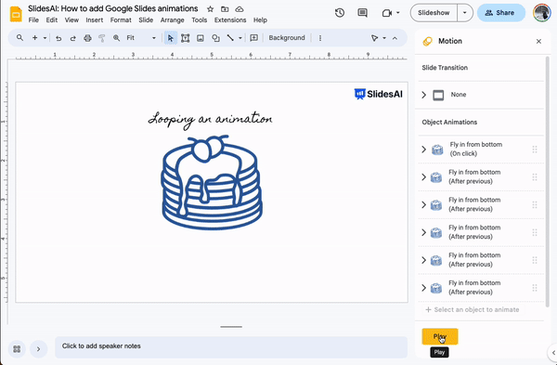Add a new slide with plus icon
Image resolution: width=557 pixels, height=365 pixels.
(x=35, y=38)
